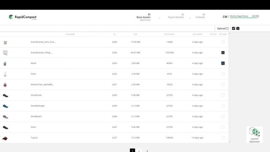270x152 pixels.
Task: Go to next page with the arrow
Action: pyautogui.click(x=147, y=151)
